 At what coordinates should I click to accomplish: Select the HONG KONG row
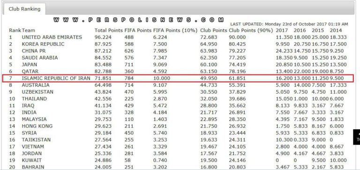point(178,126)
